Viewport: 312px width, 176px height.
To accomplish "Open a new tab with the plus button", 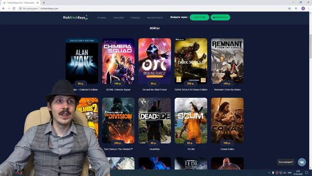I will point(44,3).
